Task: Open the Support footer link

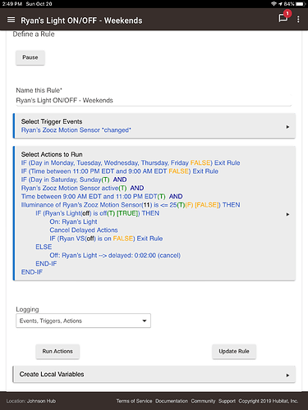Action: (x=227, y=401)
